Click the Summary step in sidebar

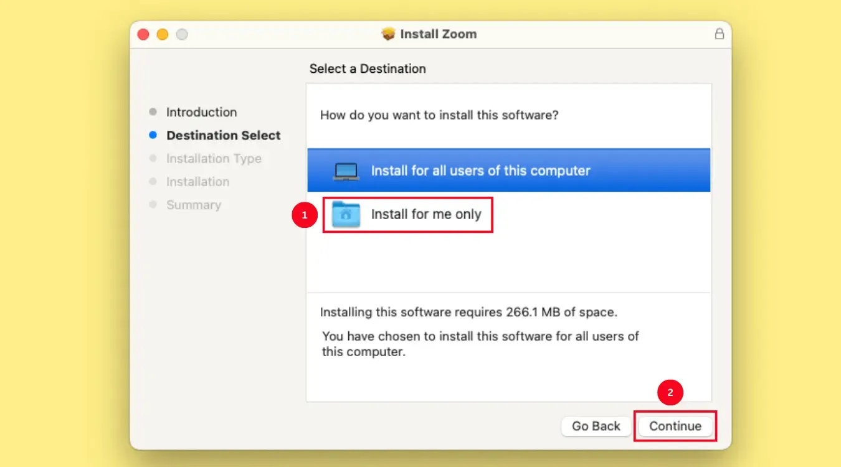194,205
